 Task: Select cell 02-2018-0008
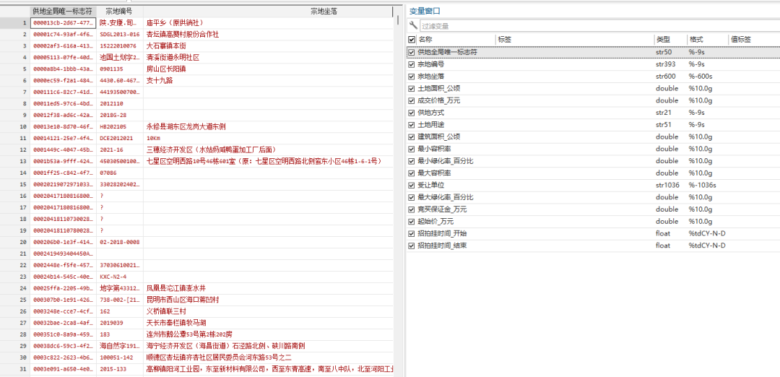(x=120, y=242)
